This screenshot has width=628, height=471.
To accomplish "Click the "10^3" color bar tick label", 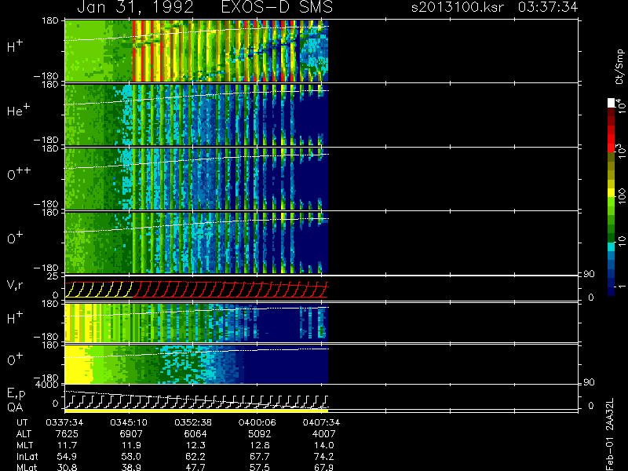I will point(622,152).
